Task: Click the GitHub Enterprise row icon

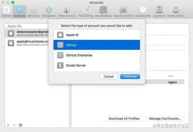Action: tap(60, 55)
